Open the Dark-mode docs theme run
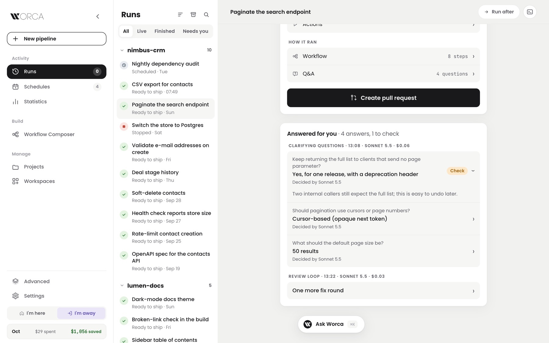Image resolution: width=549 pixels, height=343 pixels. click(166, 303)
